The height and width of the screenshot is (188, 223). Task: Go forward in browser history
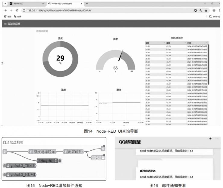(11, 10)
